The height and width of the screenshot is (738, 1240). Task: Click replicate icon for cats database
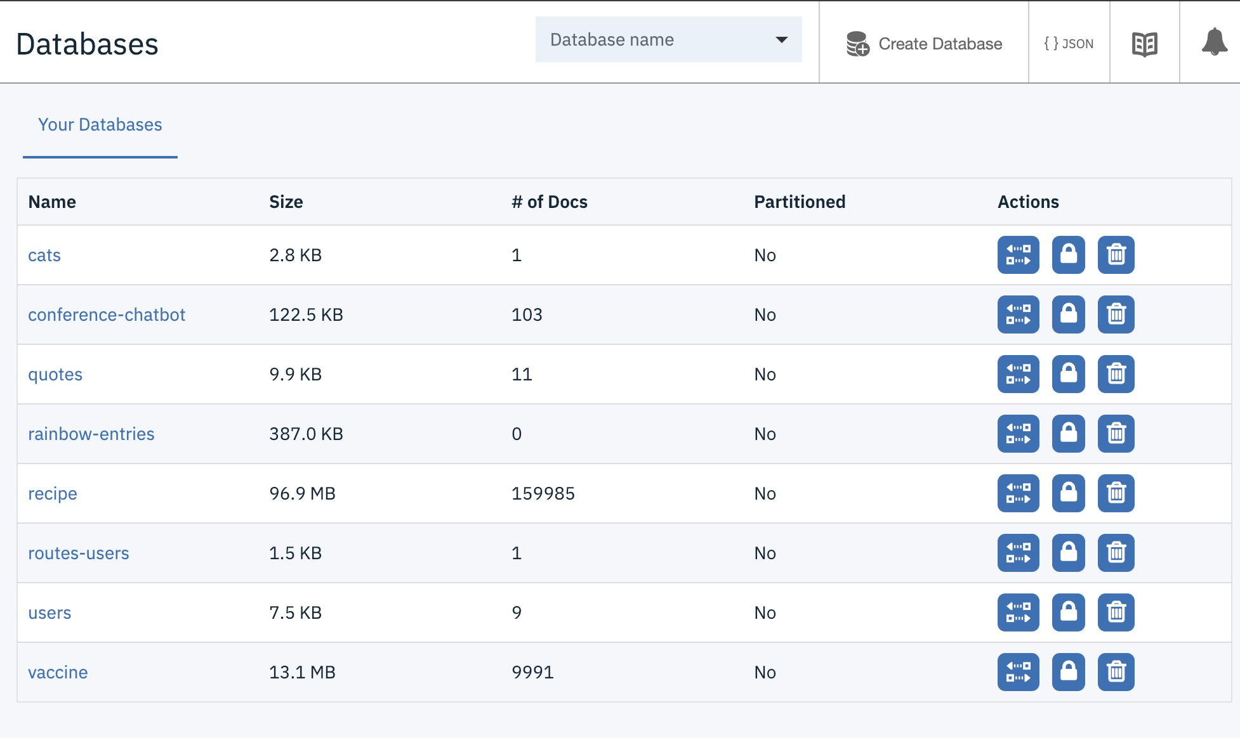click(x=1018, y=255)
